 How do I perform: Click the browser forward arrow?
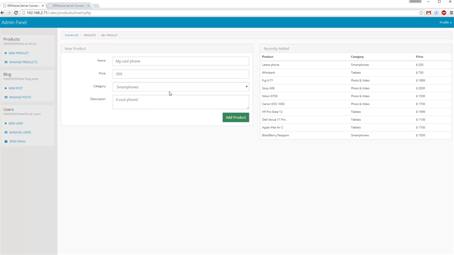9,13
